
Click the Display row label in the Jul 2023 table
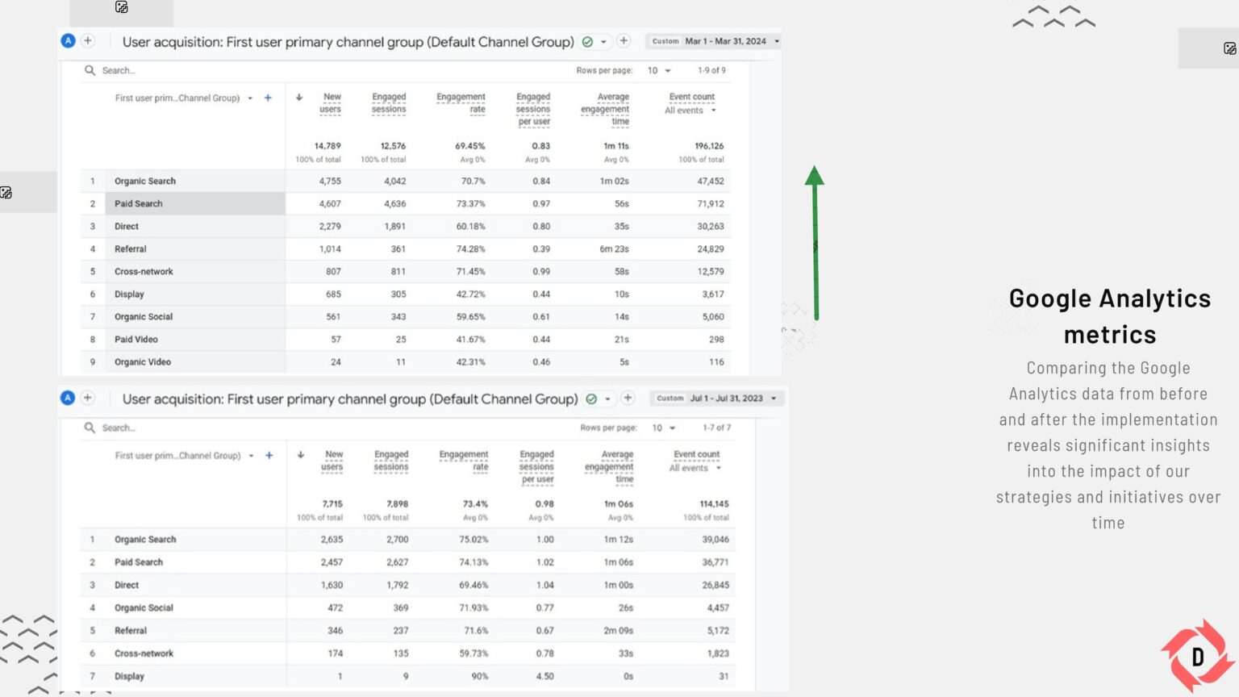(x=129, y=676)
